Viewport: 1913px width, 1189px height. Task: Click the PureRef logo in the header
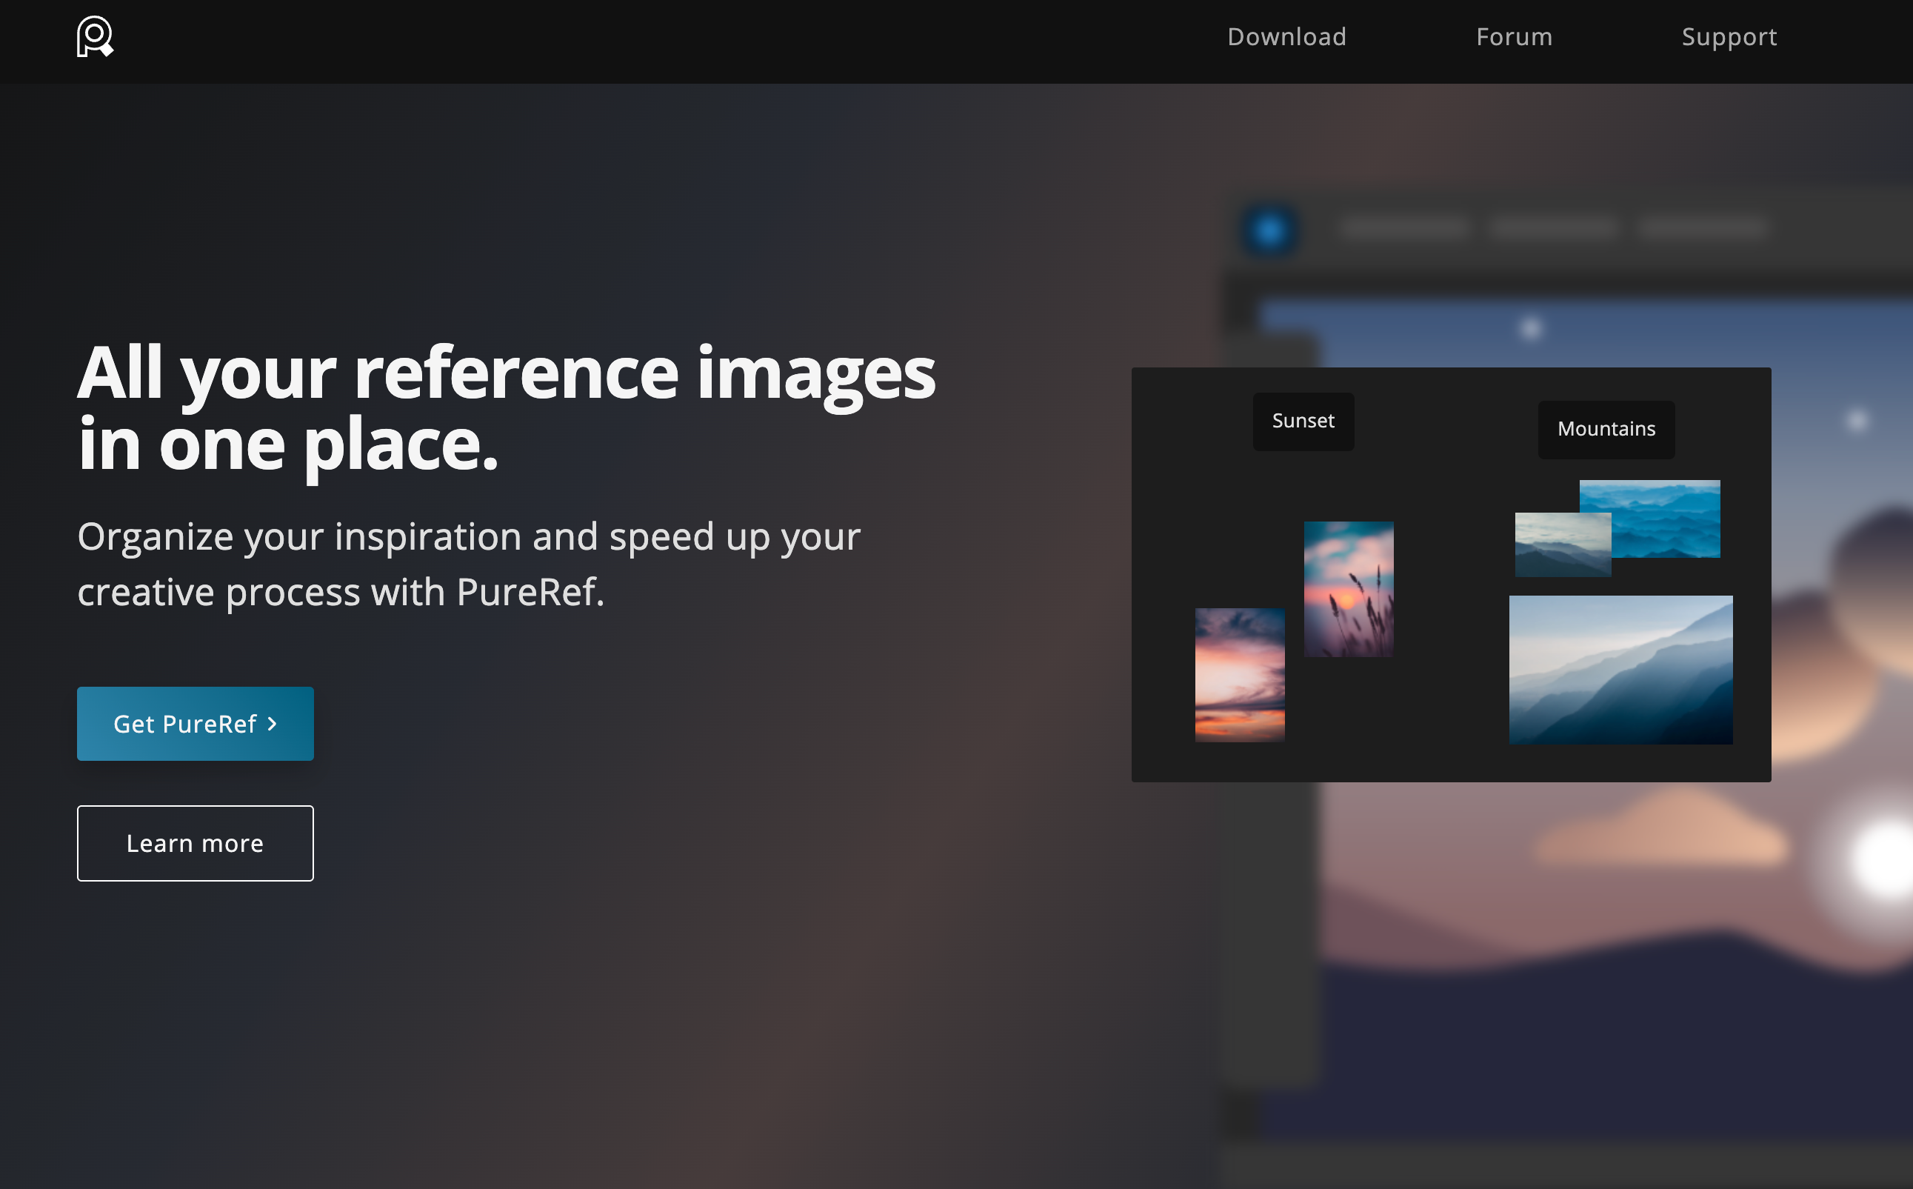tap(93, 36)
